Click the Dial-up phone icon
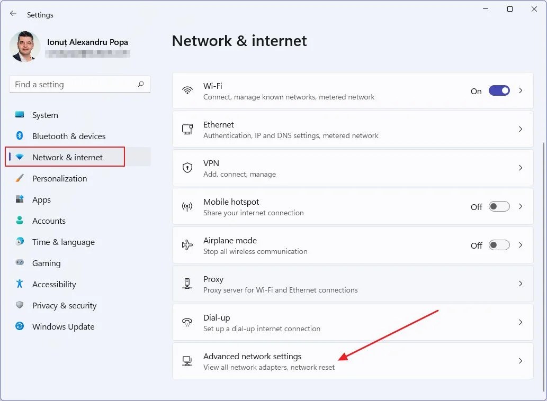The height and width of the screenshot is (401, 547). (187, 322)
